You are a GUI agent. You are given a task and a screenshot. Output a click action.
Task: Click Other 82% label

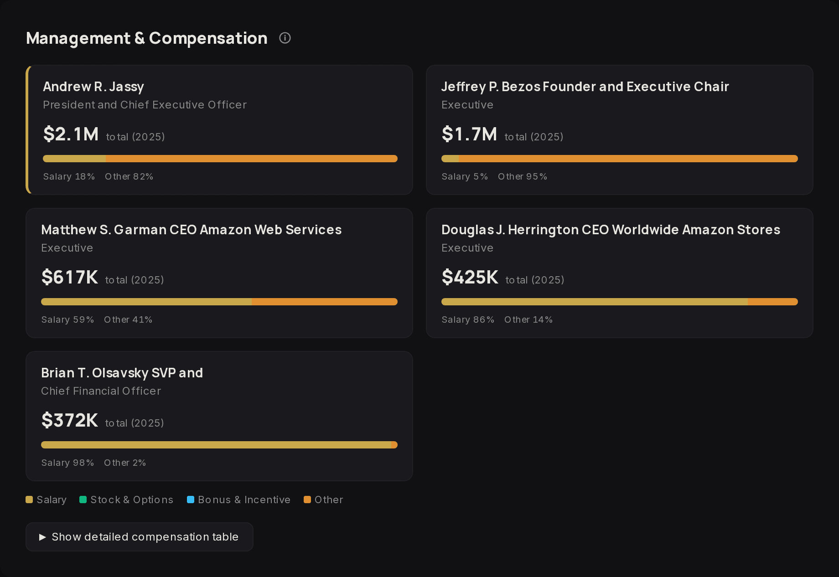pos(129,176)
